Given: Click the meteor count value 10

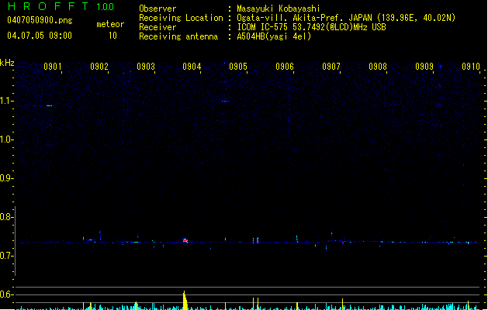Looking at the screenshot, I should click(112, 36).
